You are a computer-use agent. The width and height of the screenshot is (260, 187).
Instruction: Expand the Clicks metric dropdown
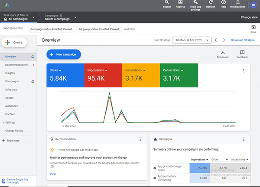coord(61,70)
